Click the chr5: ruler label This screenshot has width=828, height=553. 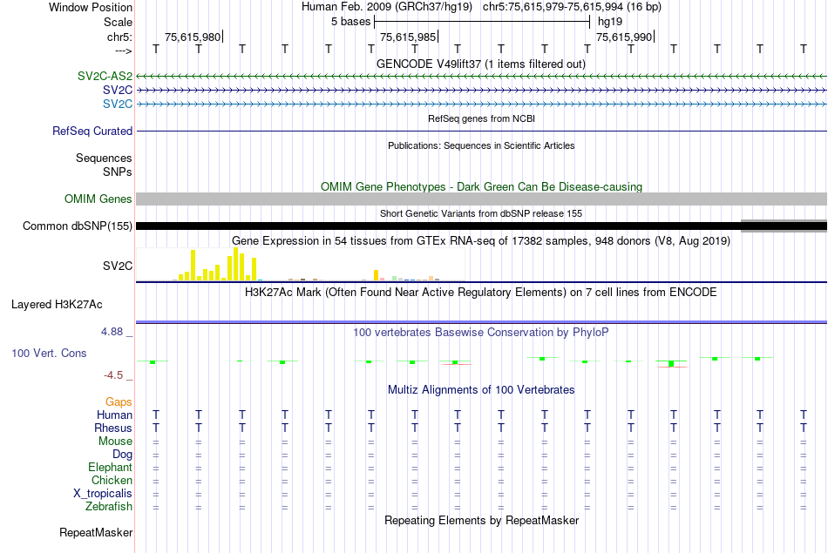coord(119,37)
